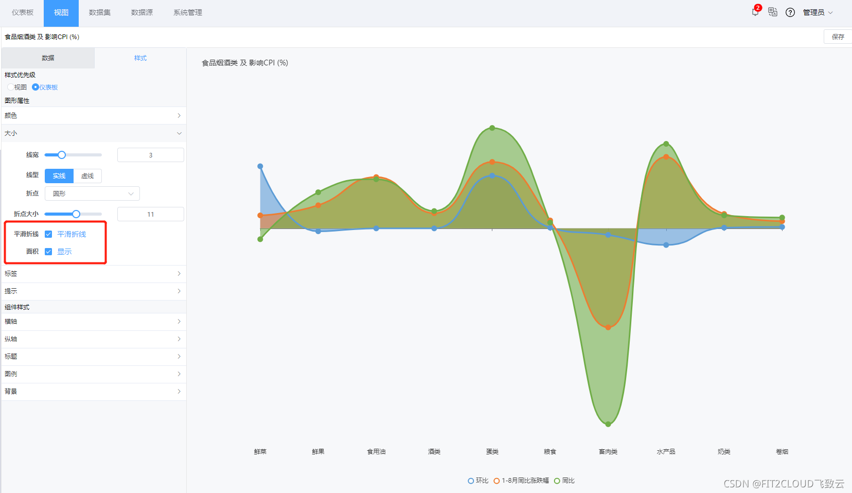The width and height of the screenshot is (852, 493).
Task: Open the 折点 shape dropdown
Action: point(92,193)
